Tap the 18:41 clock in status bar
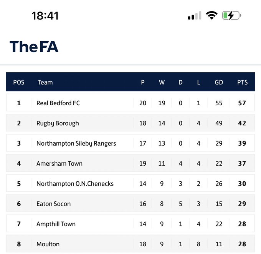 coord(45,16)
